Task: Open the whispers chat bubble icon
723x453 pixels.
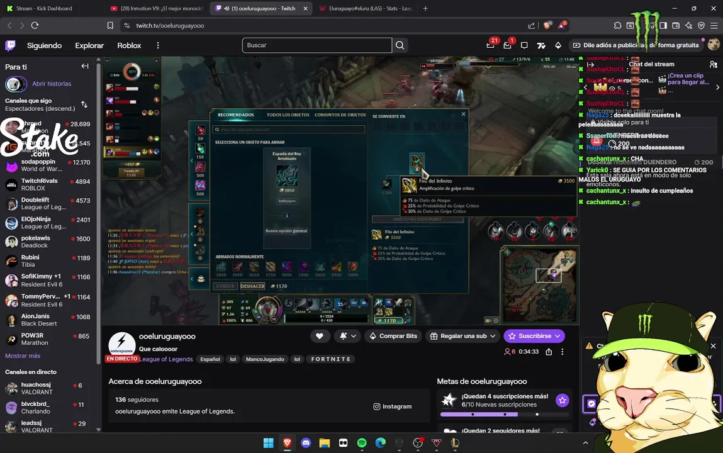Action: (x=524, y=45)
